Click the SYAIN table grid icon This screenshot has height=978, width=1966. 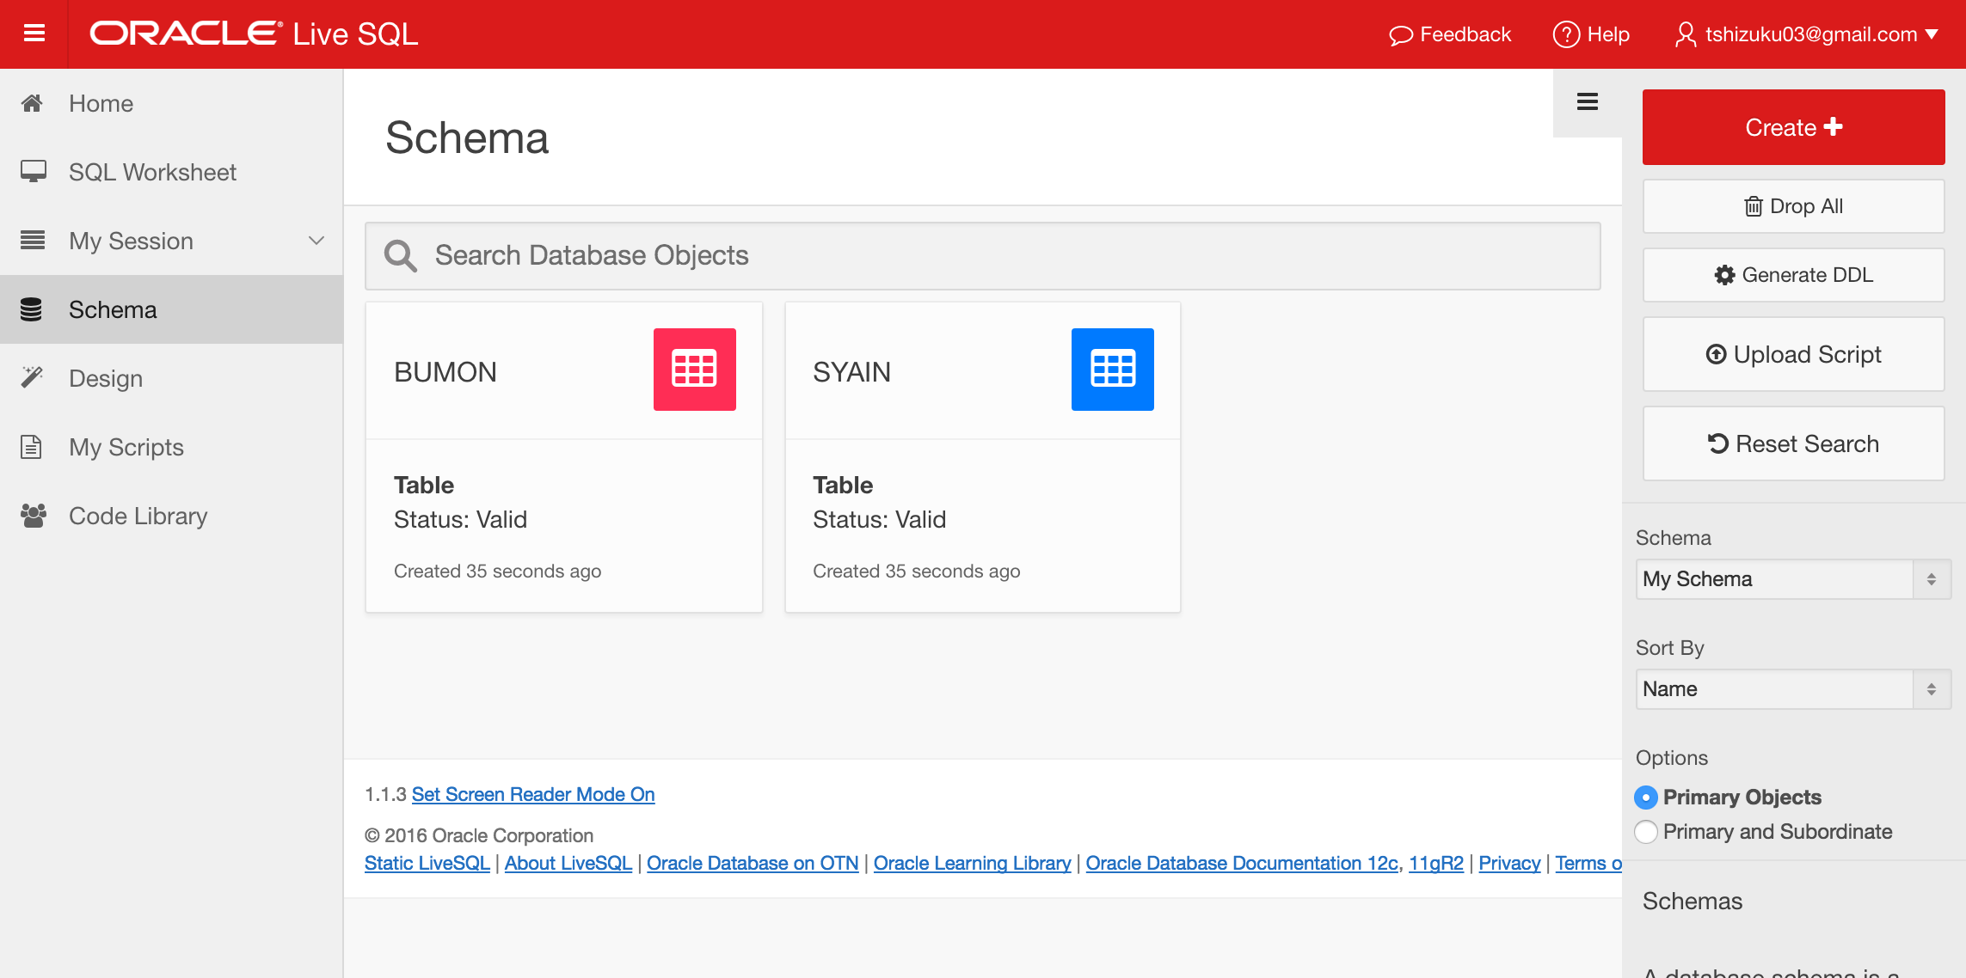click(x=1113, y=370)
